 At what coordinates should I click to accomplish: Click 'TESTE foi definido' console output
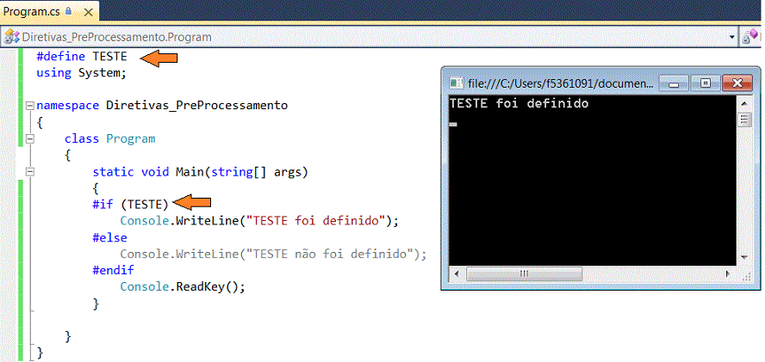[519, 103]
